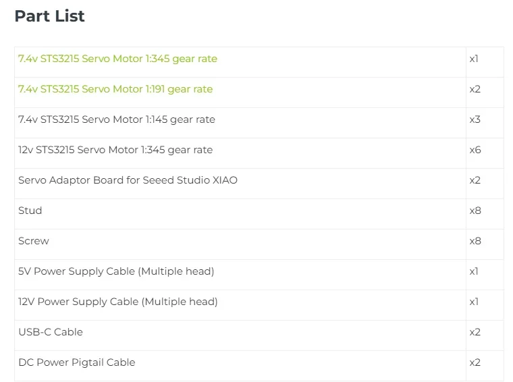Open the 7.4v STS3215 1:345 gear rate link

tap(117, 59)
